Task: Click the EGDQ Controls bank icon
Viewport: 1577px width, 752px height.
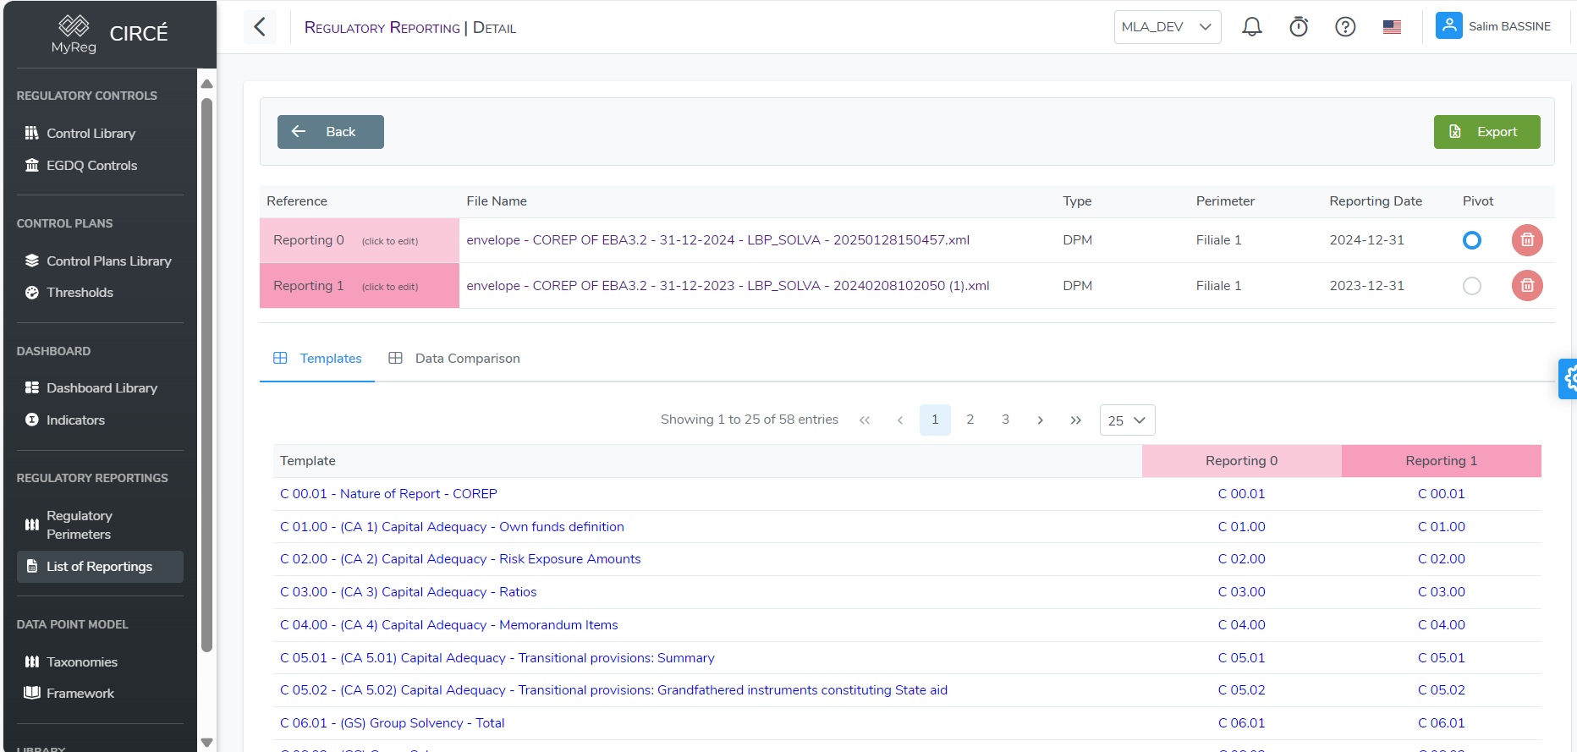Action: click(32, 165)
